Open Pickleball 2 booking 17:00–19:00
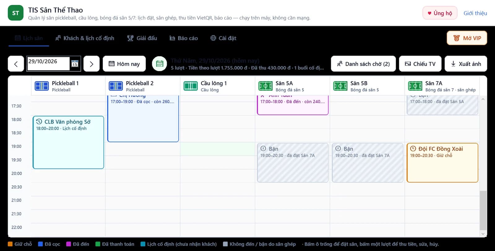The height and width of the screenshot is (251, 495). [143, 119]
